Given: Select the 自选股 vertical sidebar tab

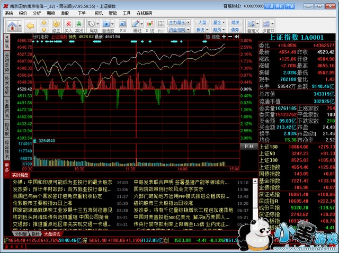Looking at the screenshot, I should [7, 129].
